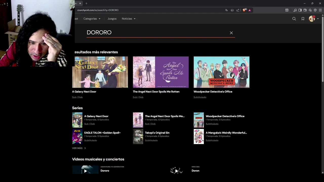Image resolution: width=324 pixels, height=182 pixels.
Task: Click The Angel Next Door Spoils Me... in Series
Action: coord(165,116)
